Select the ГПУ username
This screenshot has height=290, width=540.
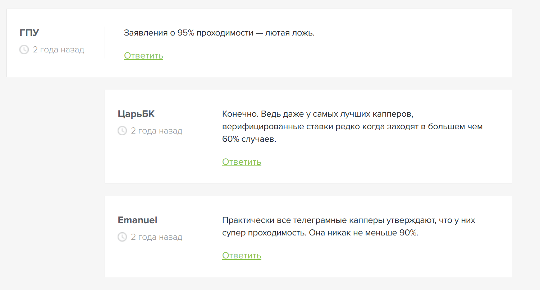tap(29, 32)
